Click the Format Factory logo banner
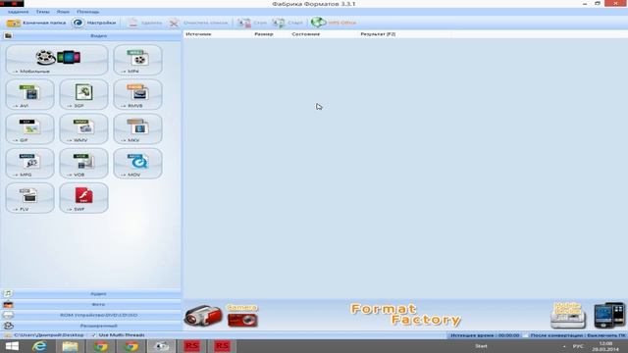The height and width of the screenshot is (353, 628). click(x=405, y=315)
